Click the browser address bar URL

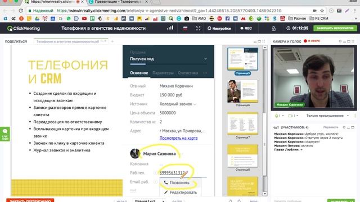pos(169,11)
